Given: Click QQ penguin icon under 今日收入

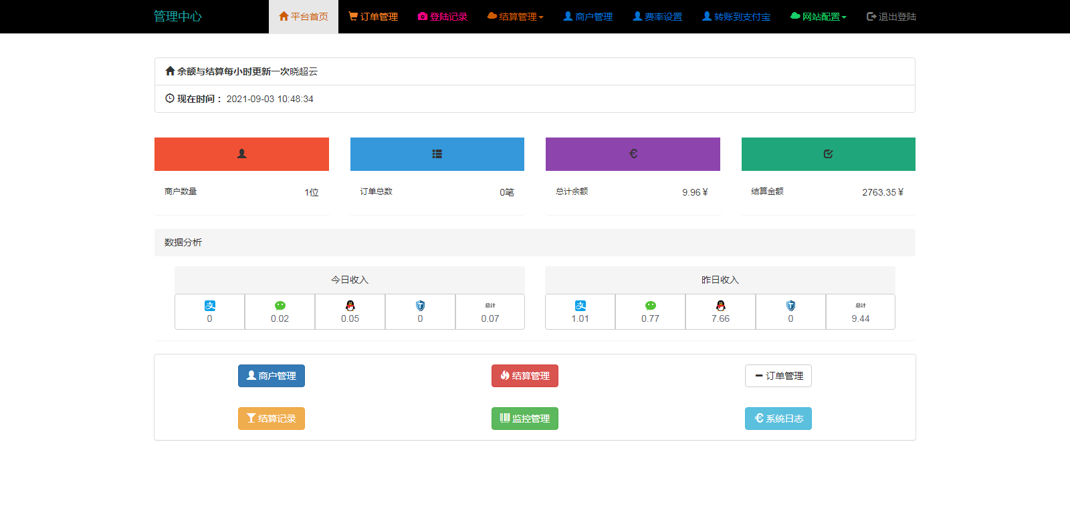Looking at the screenshot, I should click(x=350, y=306).
